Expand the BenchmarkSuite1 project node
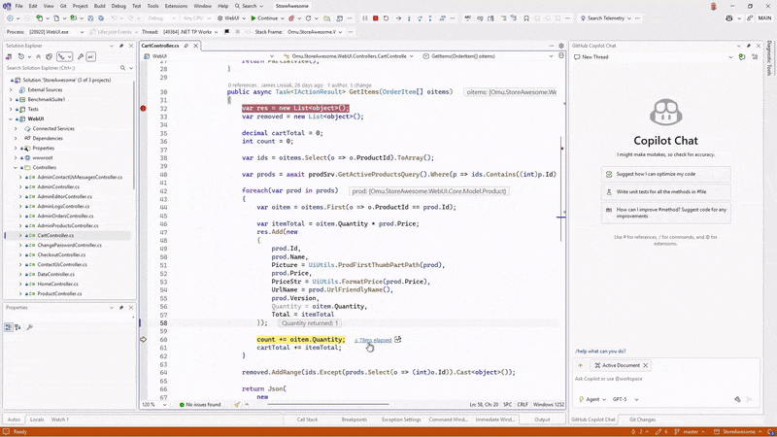 pos(11,99)
